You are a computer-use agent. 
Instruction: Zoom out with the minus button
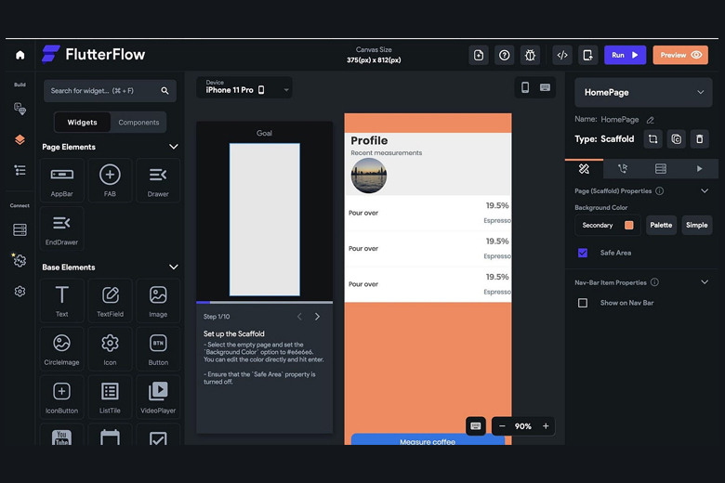point(502,426)
